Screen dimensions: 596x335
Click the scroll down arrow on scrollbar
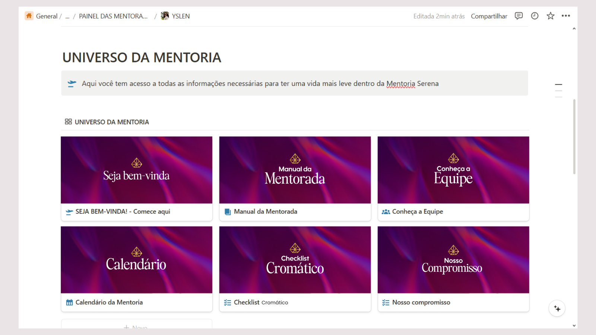click(x=574, y=326)
